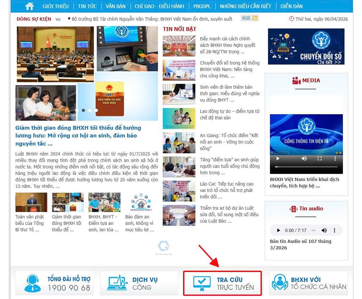
Task: Open BHXH Việt Nam triển khai dịch chuyển link
Action: coord(304,183)
